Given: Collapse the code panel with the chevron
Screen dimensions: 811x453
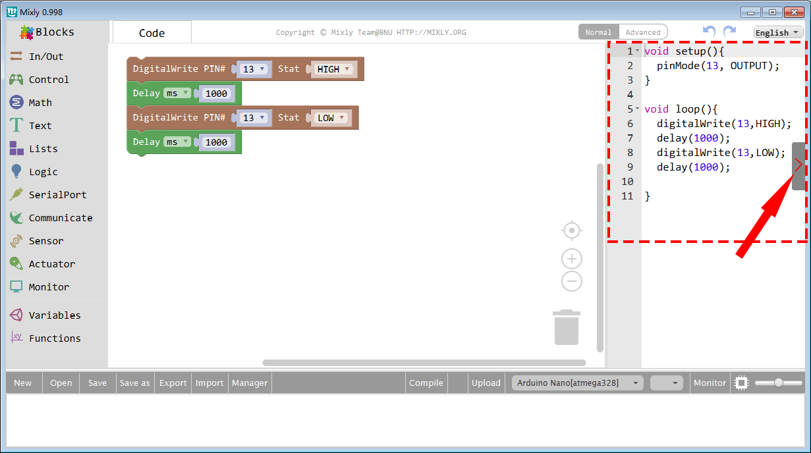Looking at the screenshot, I should pyautogui.click(x=798, y=165).
